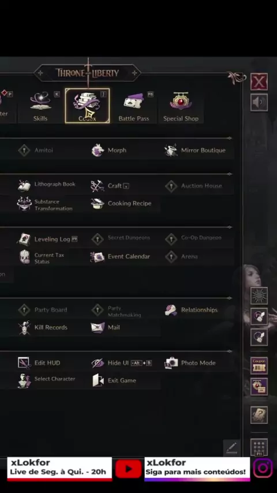This screenshot has width=277, height=493.
Task: Open the Battle Pass ticket icon
Action: [x=134, y=102]
